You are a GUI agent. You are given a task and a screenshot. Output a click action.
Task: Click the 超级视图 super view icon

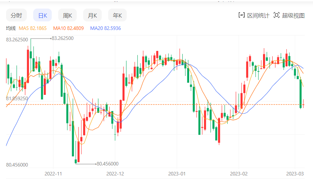coord(276,15)
